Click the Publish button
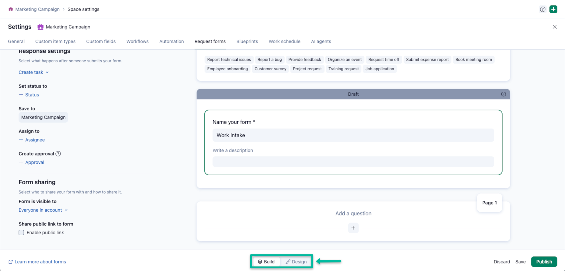Screen dimensions: 565x271 pyautogui.click(x=544, y=262)
